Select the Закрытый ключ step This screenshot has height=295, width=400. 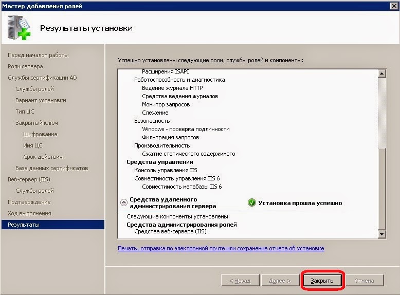click(x=37, y=123)
